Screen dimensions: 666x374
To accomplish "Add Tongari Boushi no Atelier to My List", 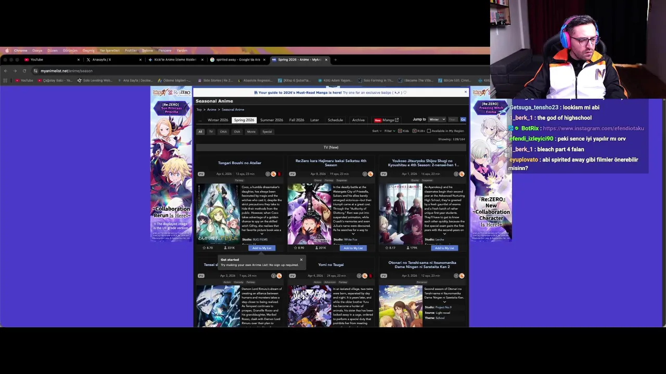I will [262, 248].
